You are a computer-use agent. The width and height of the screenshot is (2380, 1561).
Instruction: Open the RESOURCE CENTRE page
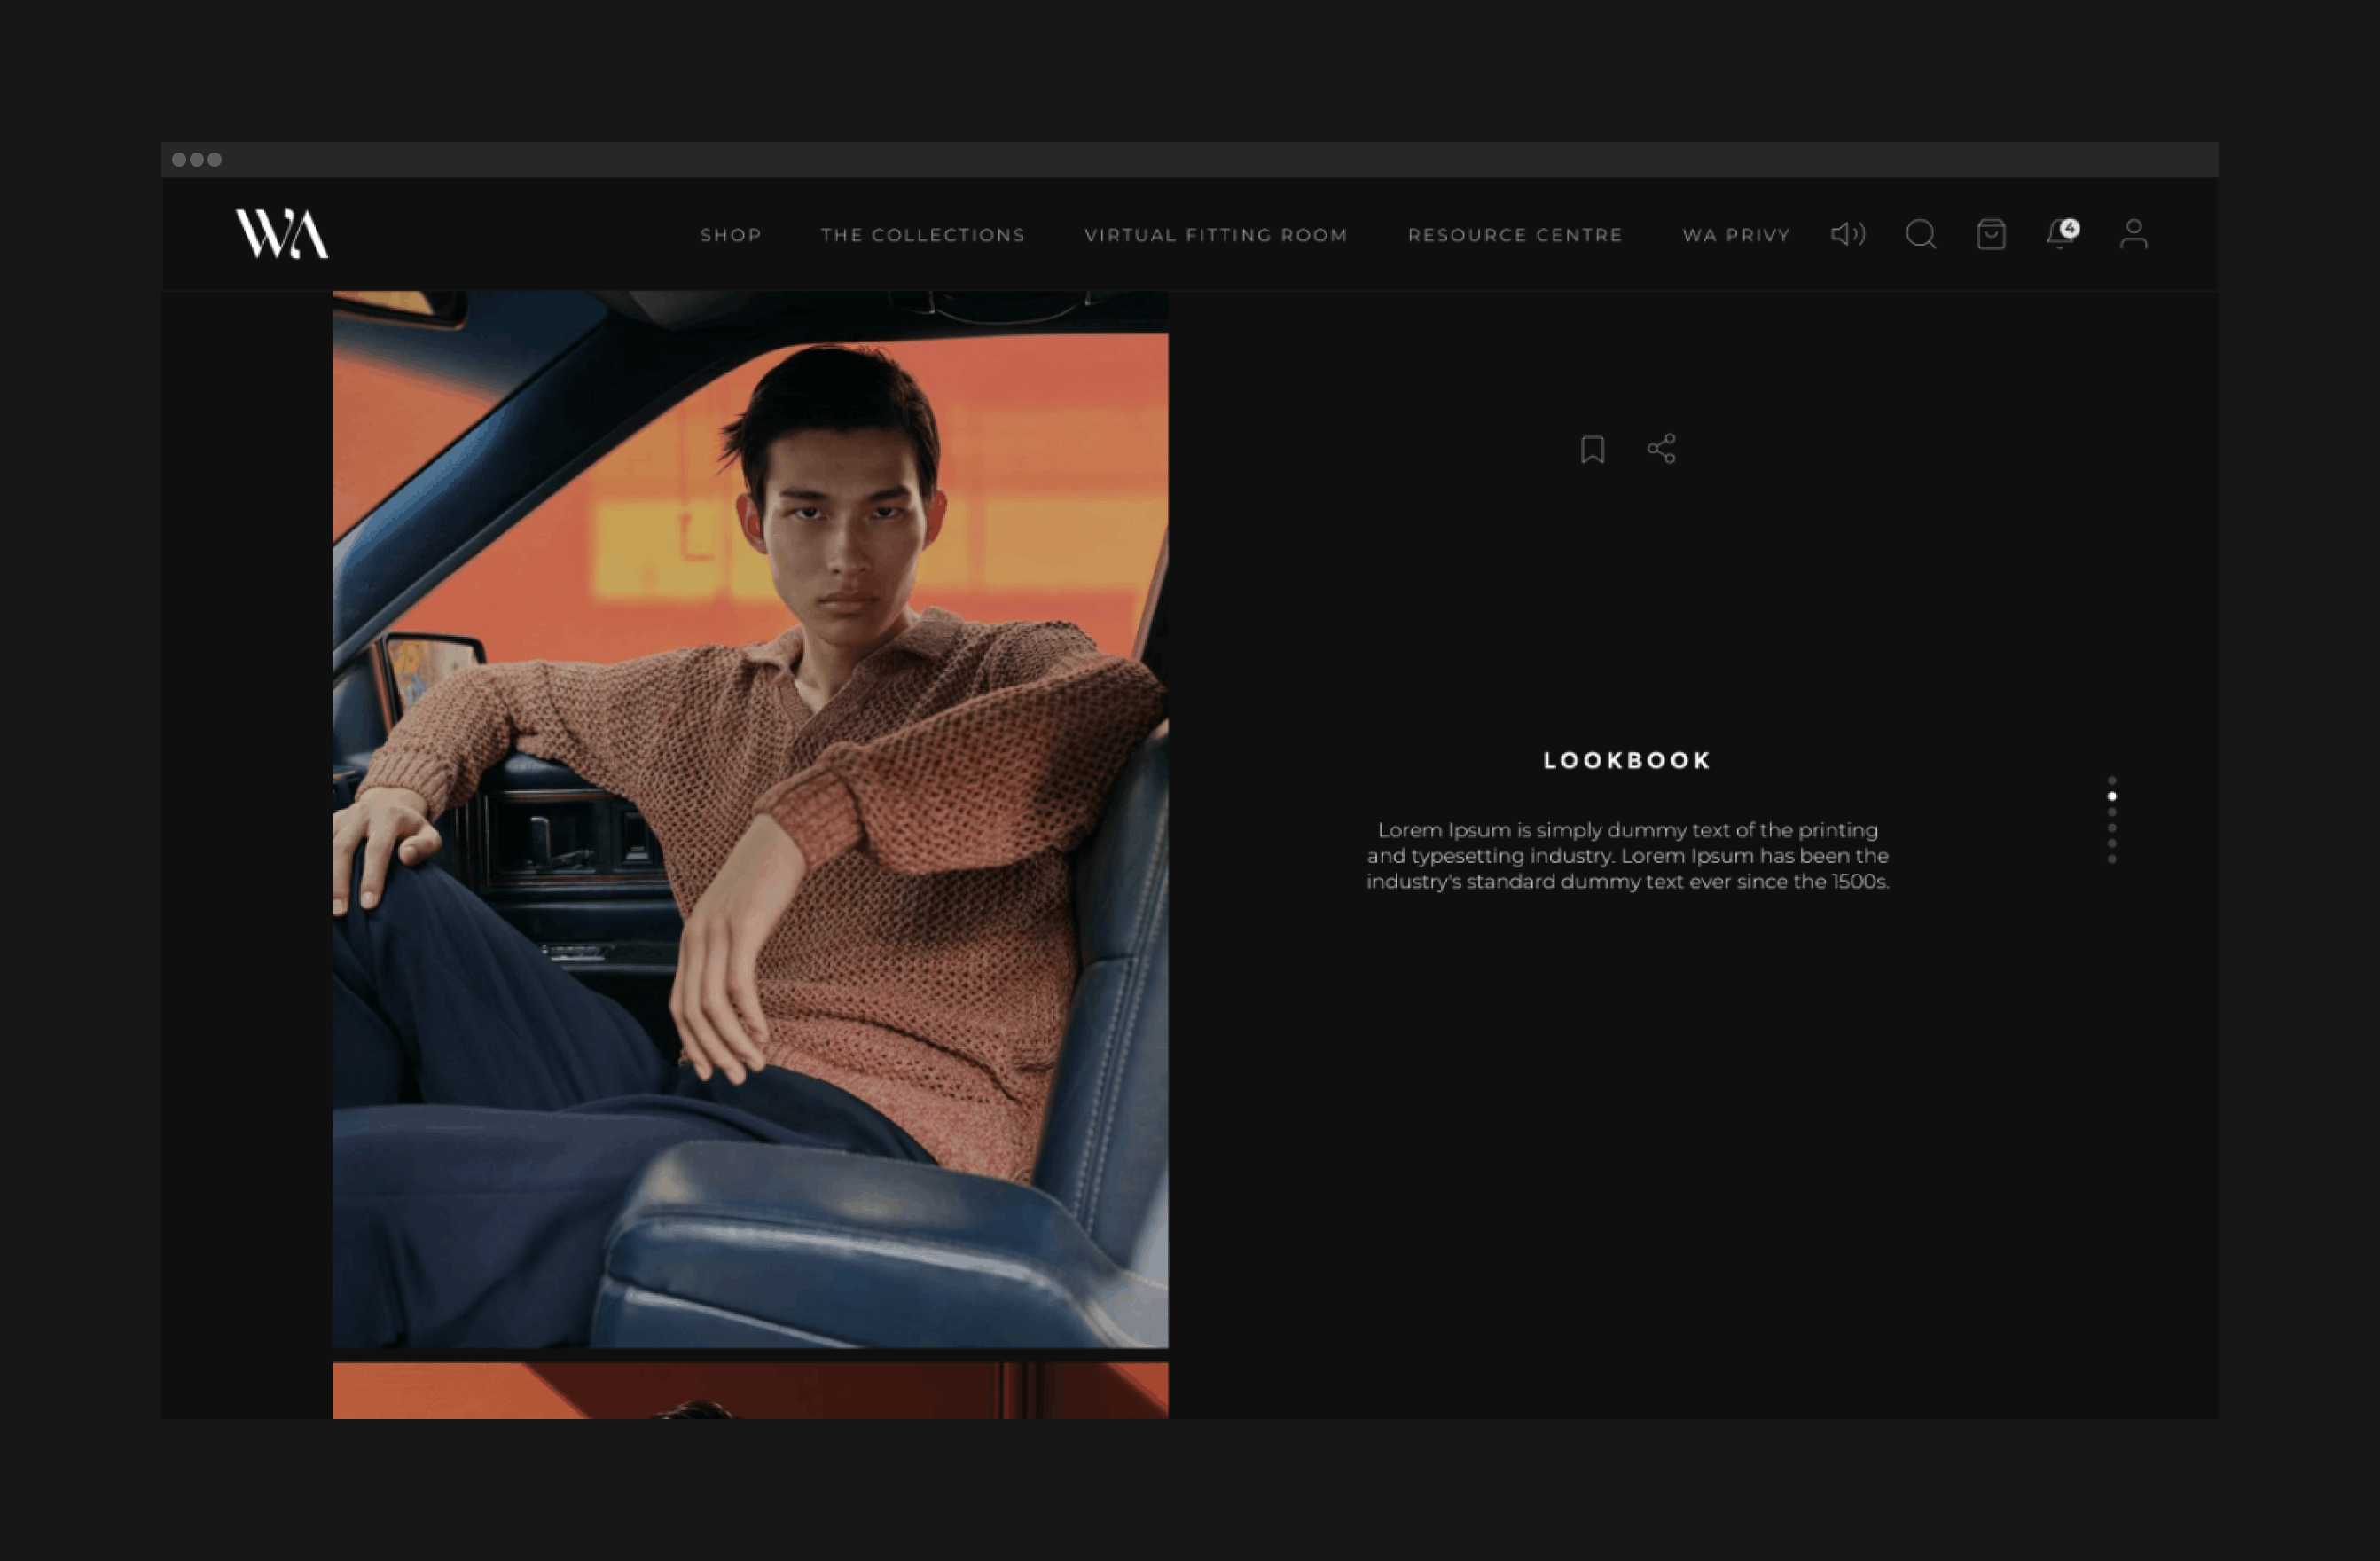[x=1515, y=235]
